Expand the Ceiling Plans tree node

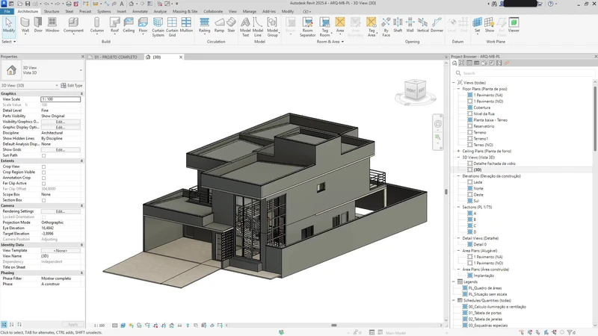[458, 151]
